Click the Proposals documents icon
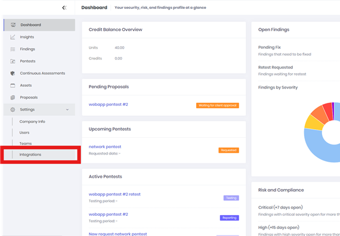 [13, 97]
